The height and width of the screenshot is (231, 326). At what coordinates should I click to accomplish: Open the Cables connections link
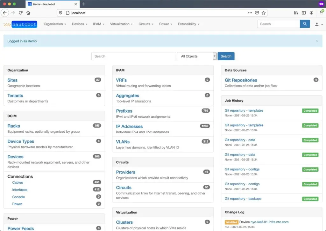(18, 182)
